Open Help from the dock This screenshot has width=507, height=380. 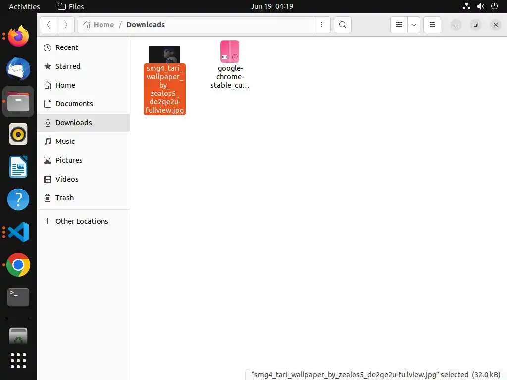tap(18, 199)
